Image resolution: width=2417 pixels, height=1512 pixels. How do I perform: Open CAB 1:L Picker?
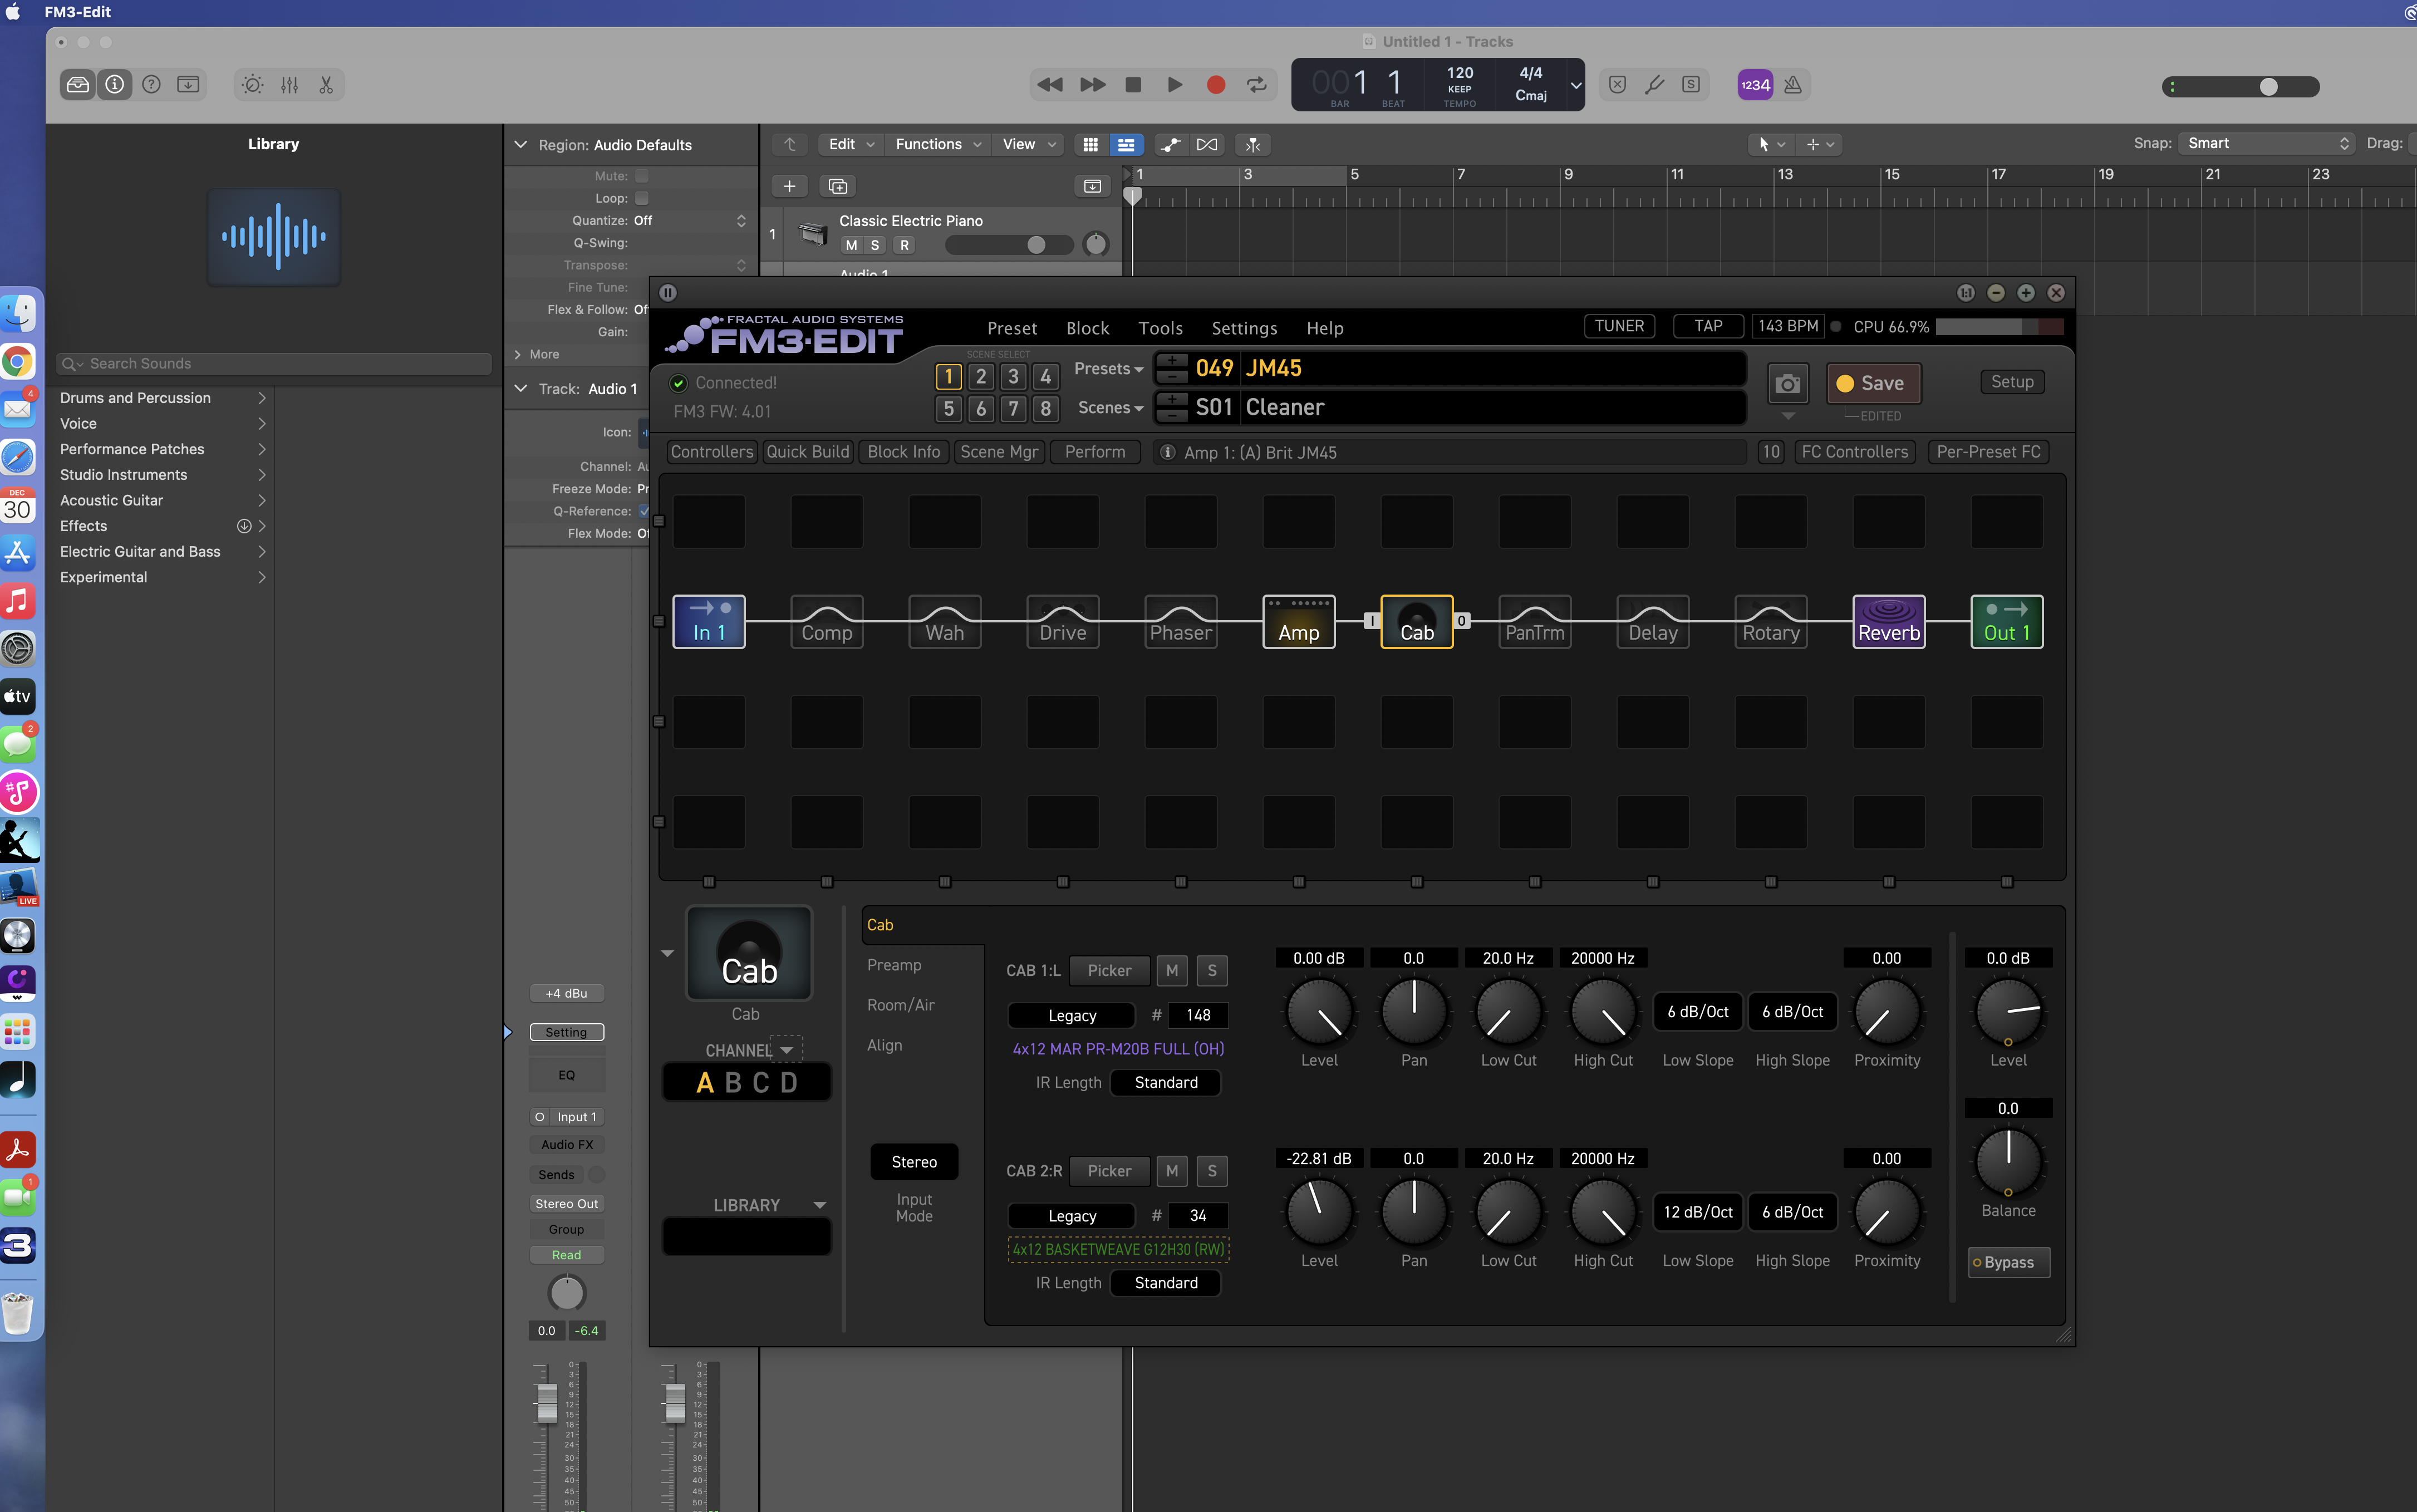tap(1109, 970)
